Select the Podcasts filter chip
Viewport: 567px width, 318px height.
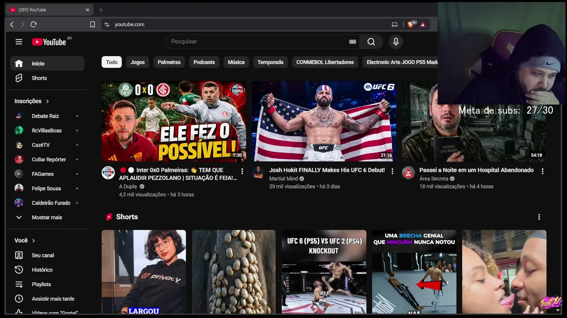tap(204, 62)
